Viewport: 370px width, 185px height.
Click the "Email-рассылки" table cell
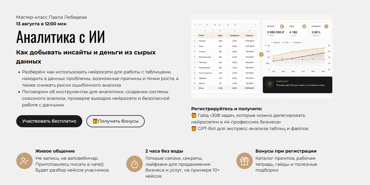(205, 57)
